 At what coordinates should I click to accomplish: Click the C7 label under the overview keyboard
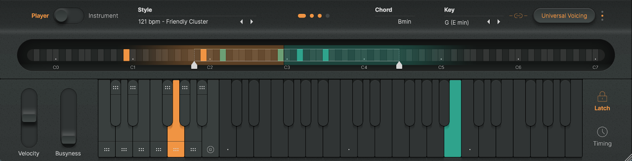point(595,67)
